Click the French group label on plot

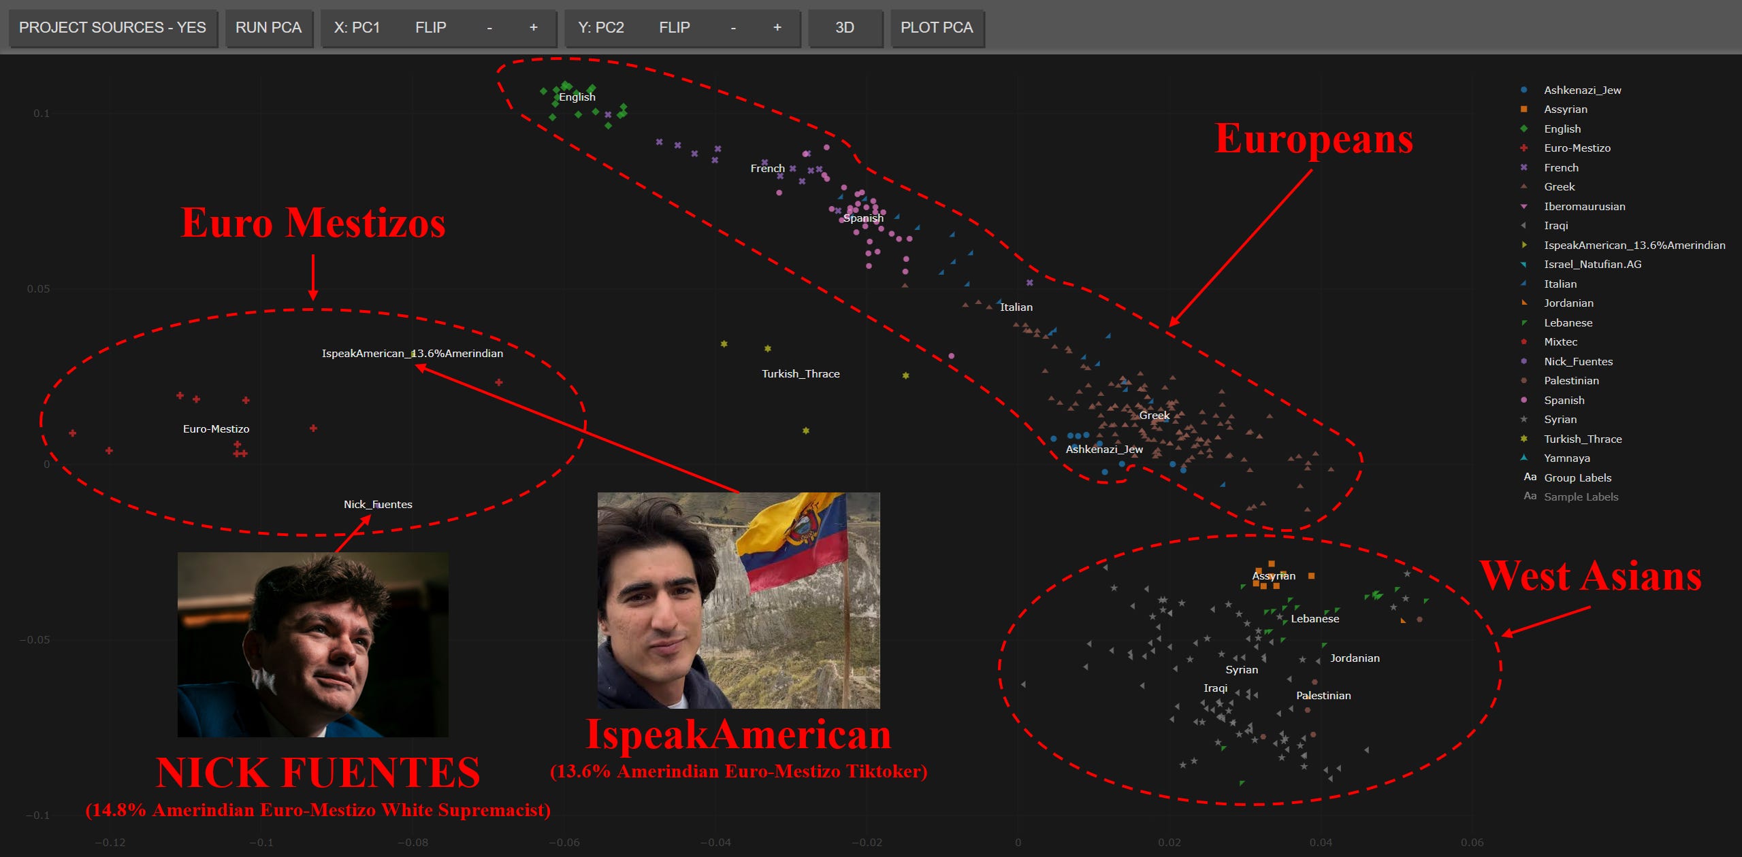coord(767,168)
